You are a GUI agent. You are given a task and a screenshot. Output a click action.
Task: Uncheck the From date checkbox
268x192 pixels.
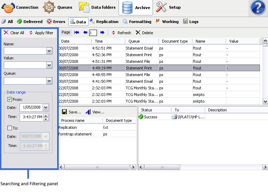[x=9, y=99]
